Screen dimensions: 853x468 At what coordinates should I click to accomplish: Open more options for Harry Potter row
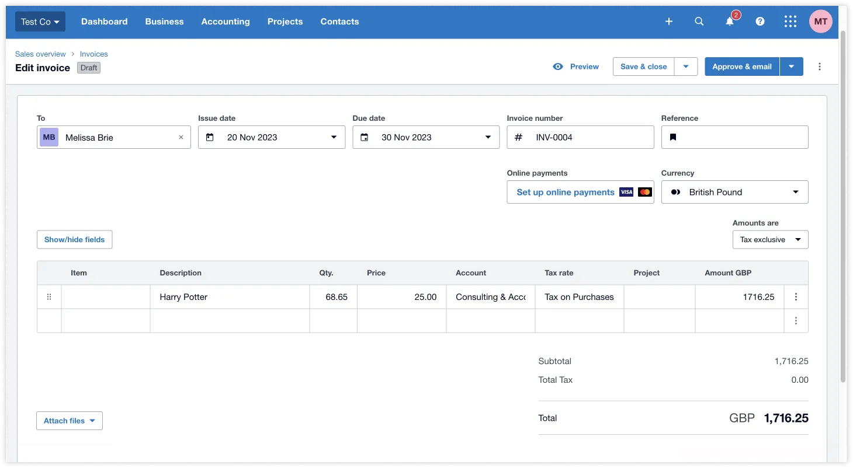coord(796,297)
